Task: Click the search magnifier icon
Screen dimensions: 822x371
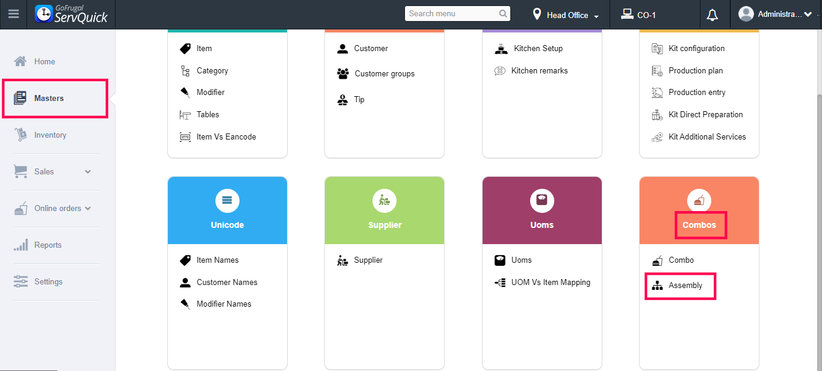Action: (x=503, y=14)
